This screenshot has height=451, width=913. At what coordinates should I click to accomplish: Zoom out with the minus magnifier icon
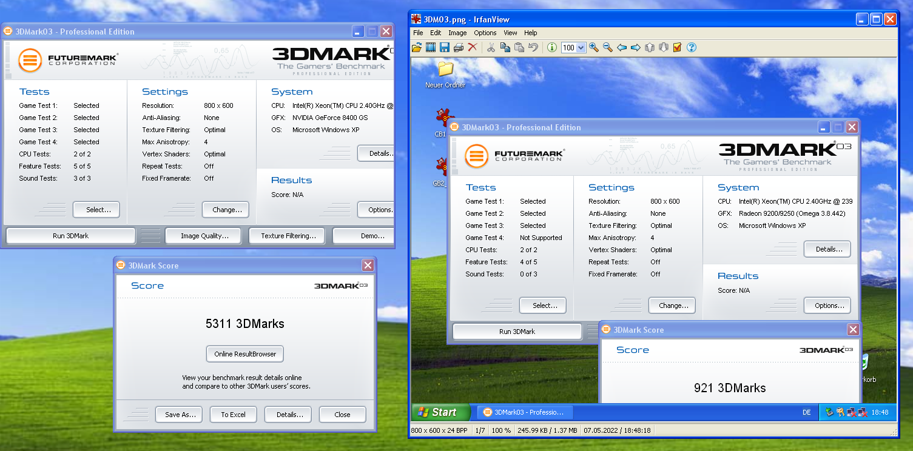pos(608,47)
